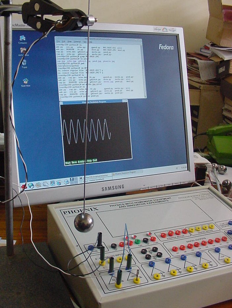
Task: Close the Phoenix Pendulum Program window
Action: pos(126,101)
